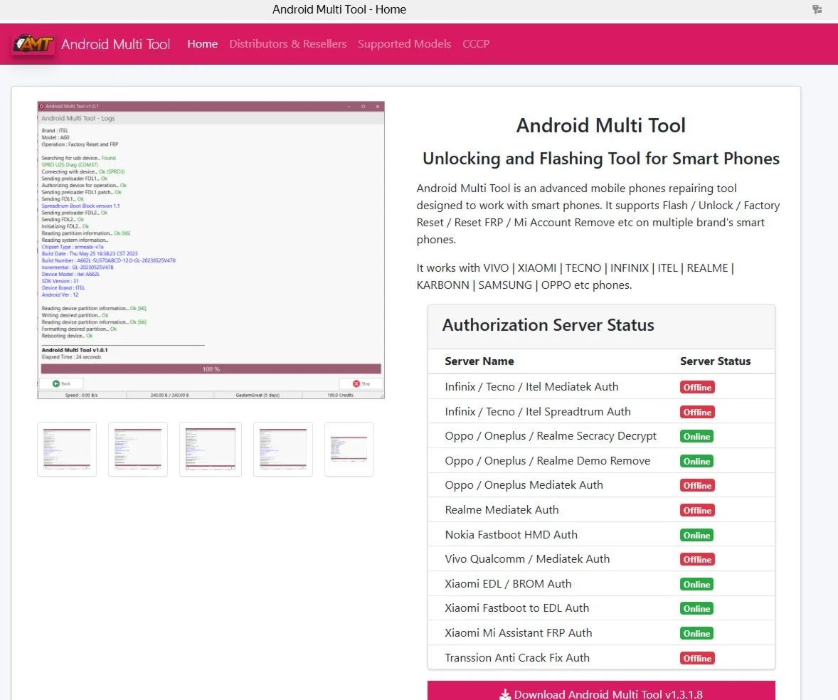Viewport: 838px width, 700px height.
Task: Click the 'Android Multi Tool' page heading
Action: tap(600, 126)
